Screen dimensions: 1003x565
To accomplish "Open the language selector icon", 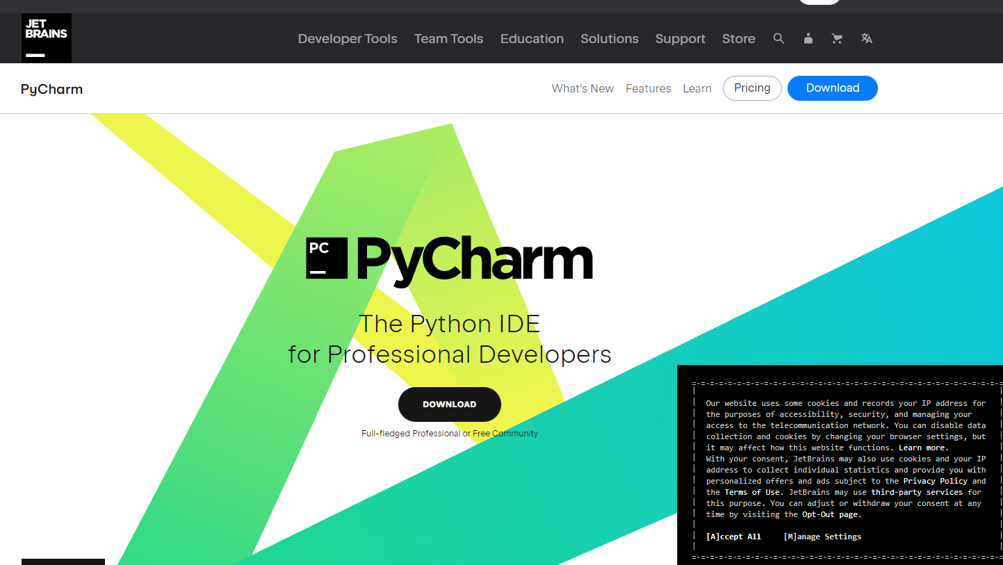I will (x=867, y=39).
